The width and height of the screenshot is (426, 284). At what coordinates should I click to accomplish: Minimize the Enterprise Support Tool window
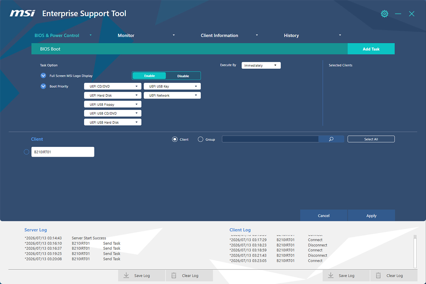coord(398,14)
